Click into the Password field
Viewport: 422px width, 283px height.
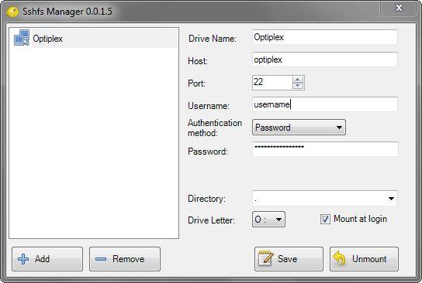tap(325, 149)
